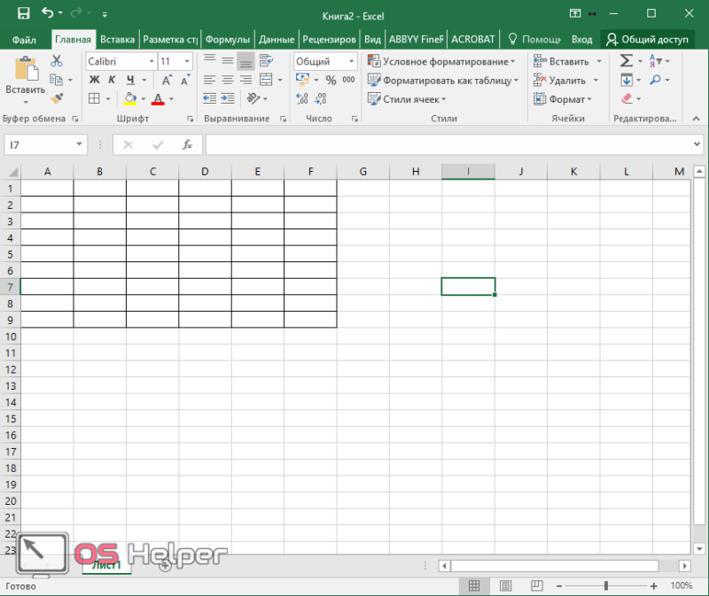The image size is (709, 596).
Task: Align text to the top
Action: point(209,60)
